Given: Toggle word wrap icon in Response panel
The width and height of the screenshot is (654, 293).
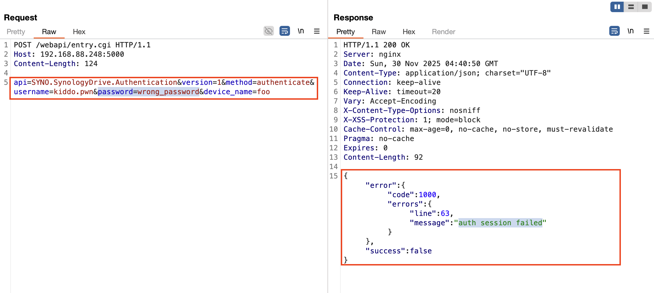Looking at the screenshot, I should (x=614, y=31).
